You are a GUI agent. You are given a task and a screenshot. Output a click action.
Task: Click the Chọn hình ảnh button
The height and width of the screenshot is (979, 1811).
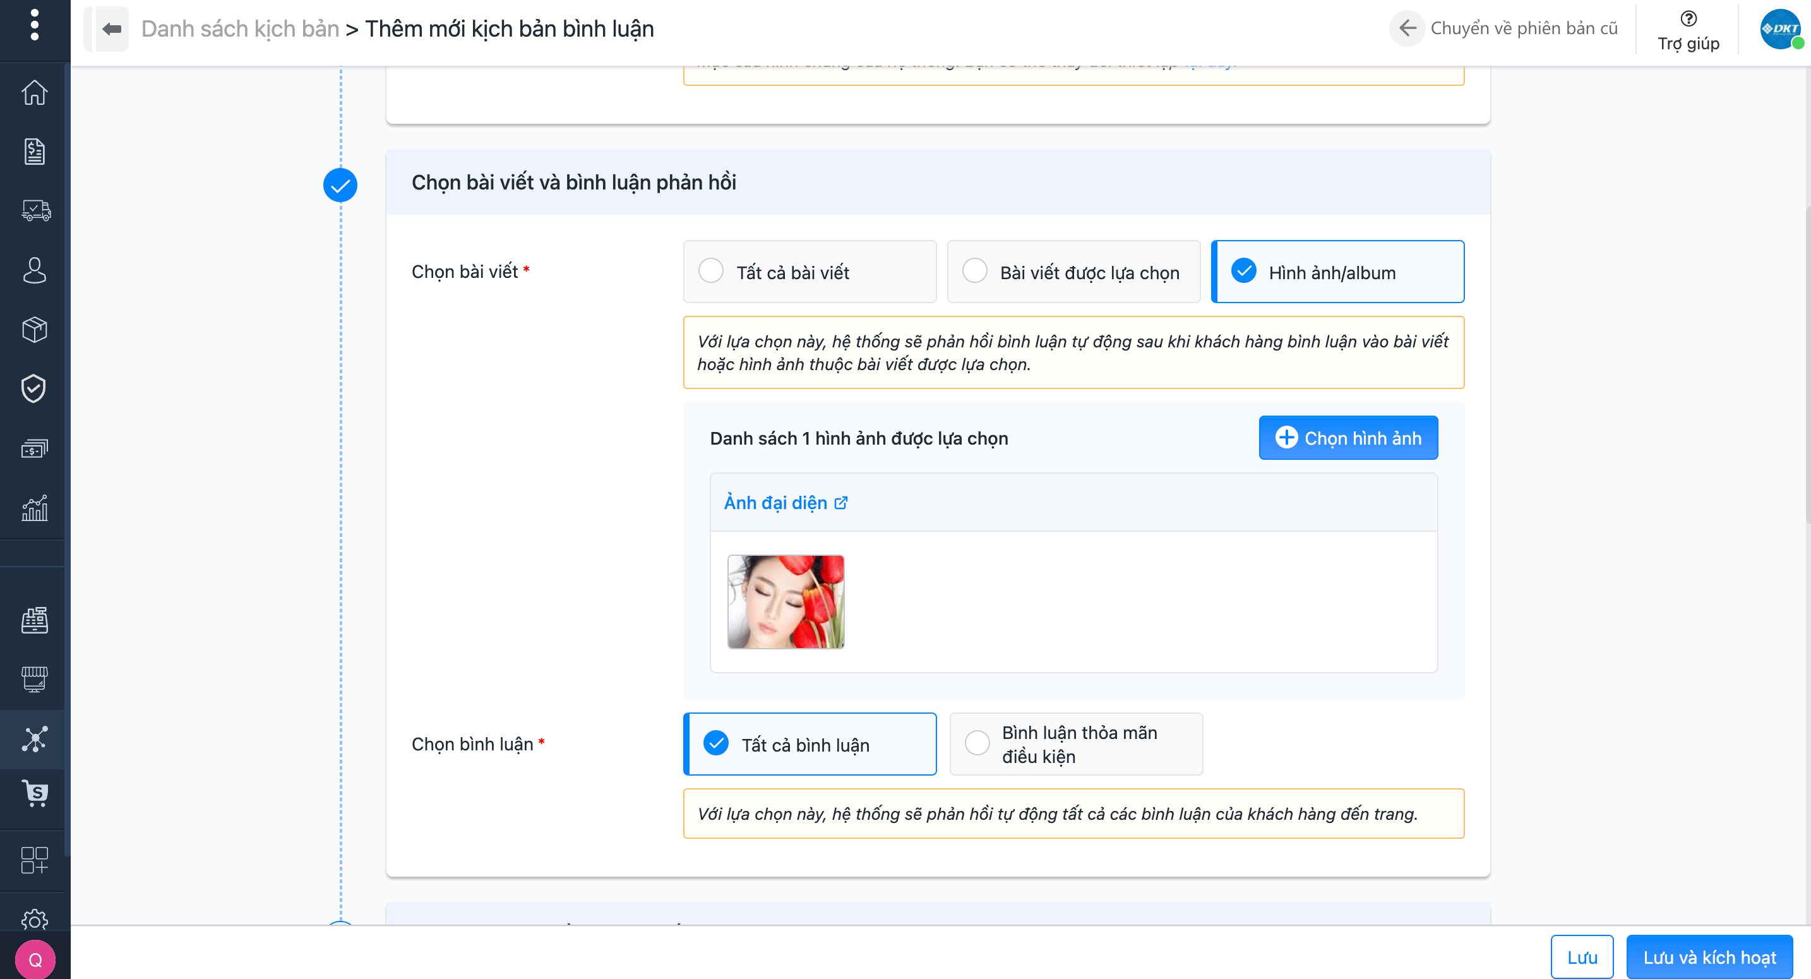tap(1348, 438)
